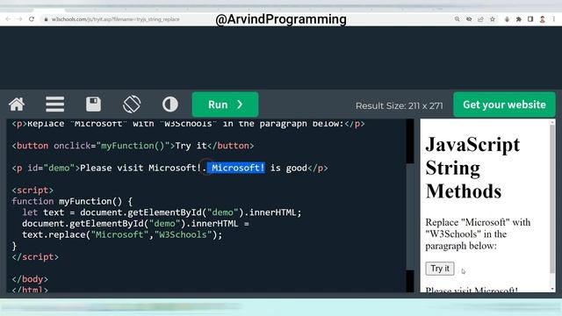
Task: Save code with the floppy disk icon
Action: (94, 104)
